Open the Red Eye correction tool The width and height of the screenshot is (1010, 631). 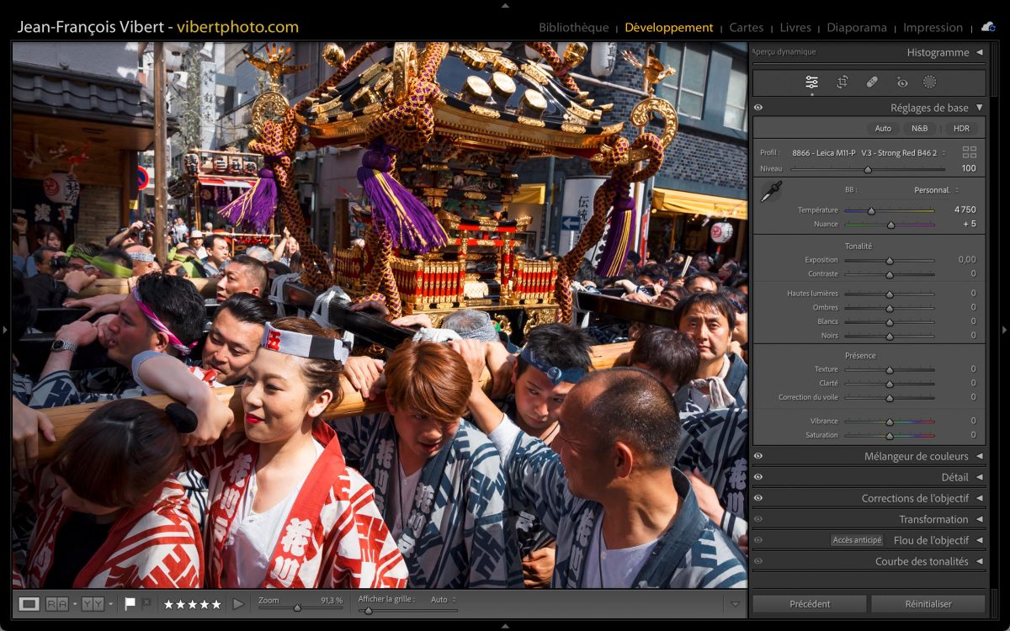(x=901, y=82)
